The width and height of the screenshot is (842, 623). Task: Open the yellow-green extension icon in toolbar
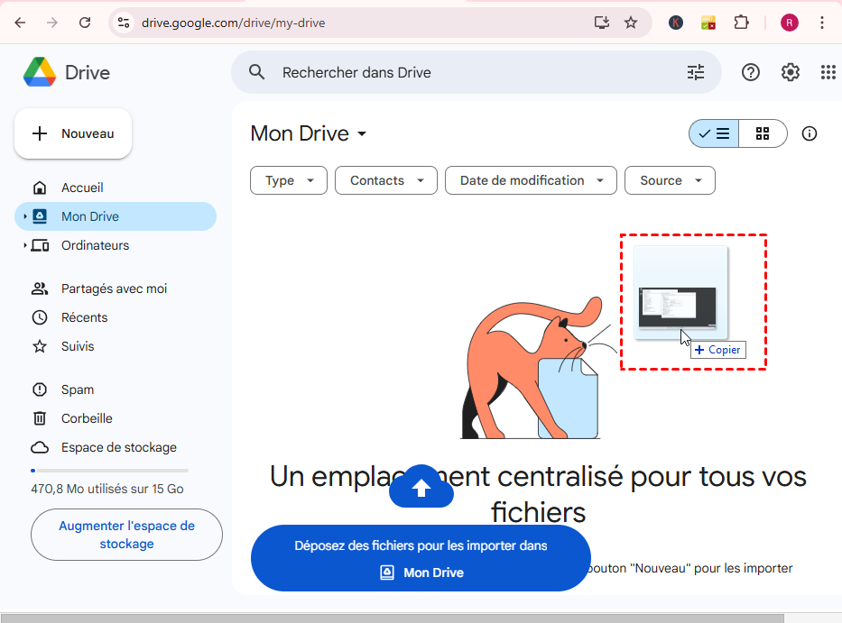point(708,23)
